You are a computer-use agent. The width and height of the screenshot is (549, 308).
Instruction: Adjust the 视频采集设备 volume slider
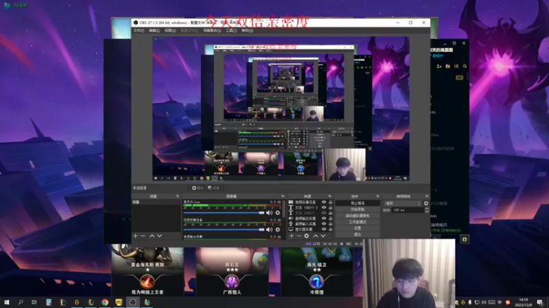[x=224, y=229]
